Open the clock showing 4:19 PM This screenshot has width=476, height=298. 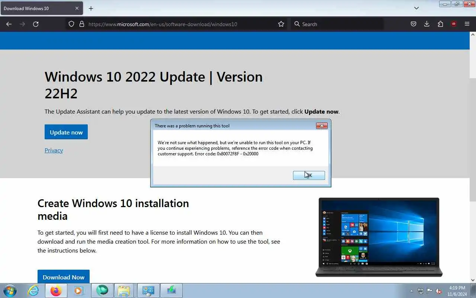click(x=457, y=291)
